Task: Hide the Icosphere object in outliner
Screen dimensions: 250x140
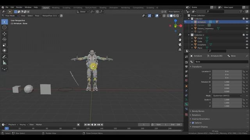Action: coord(247,45)
